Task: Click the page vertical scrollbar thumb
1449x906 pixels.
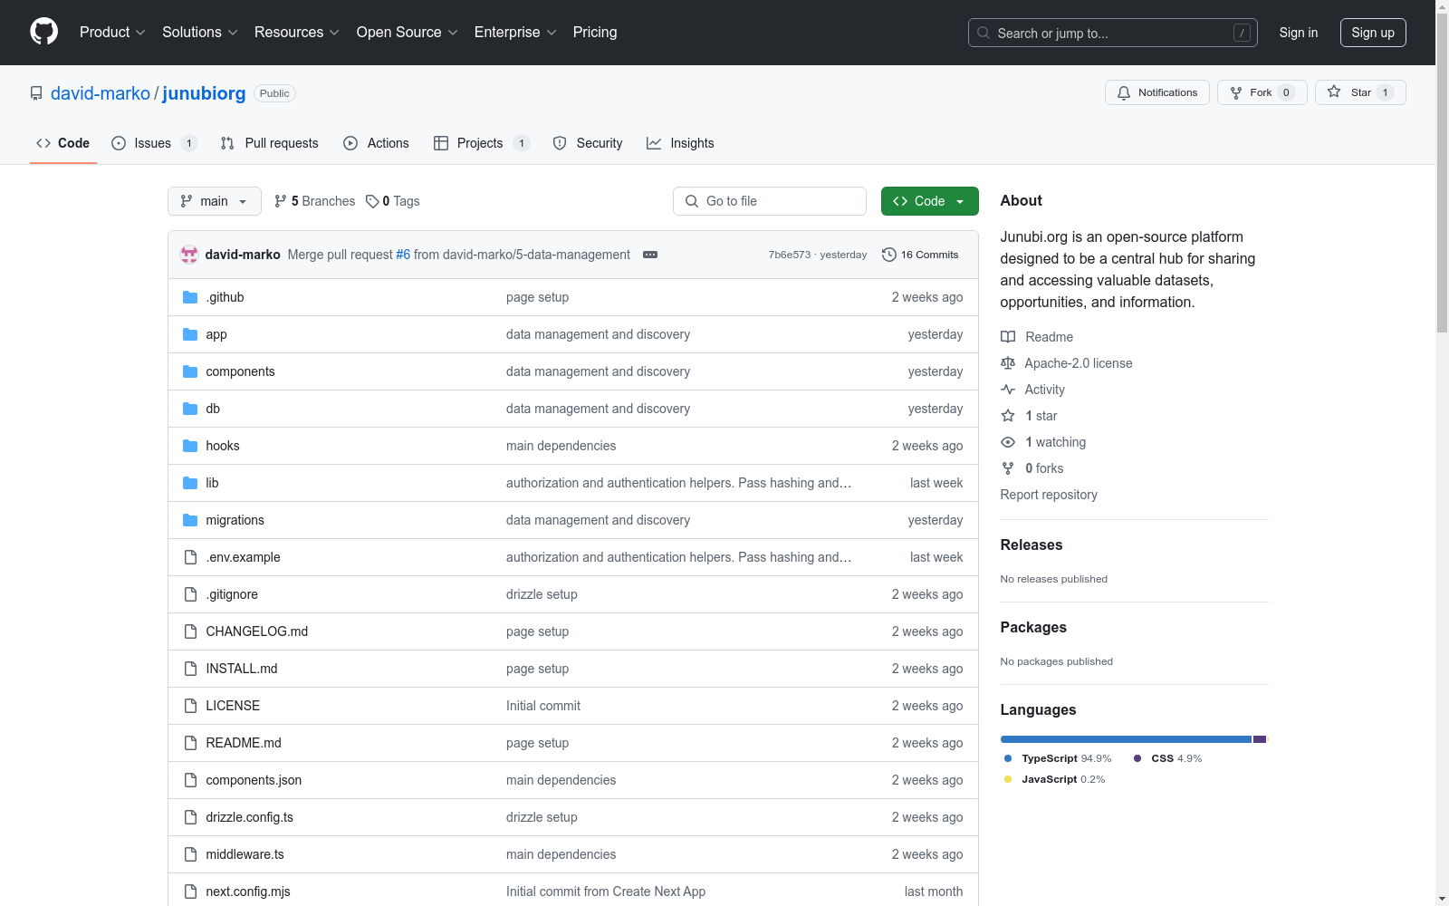Action: pos(1442,172)
